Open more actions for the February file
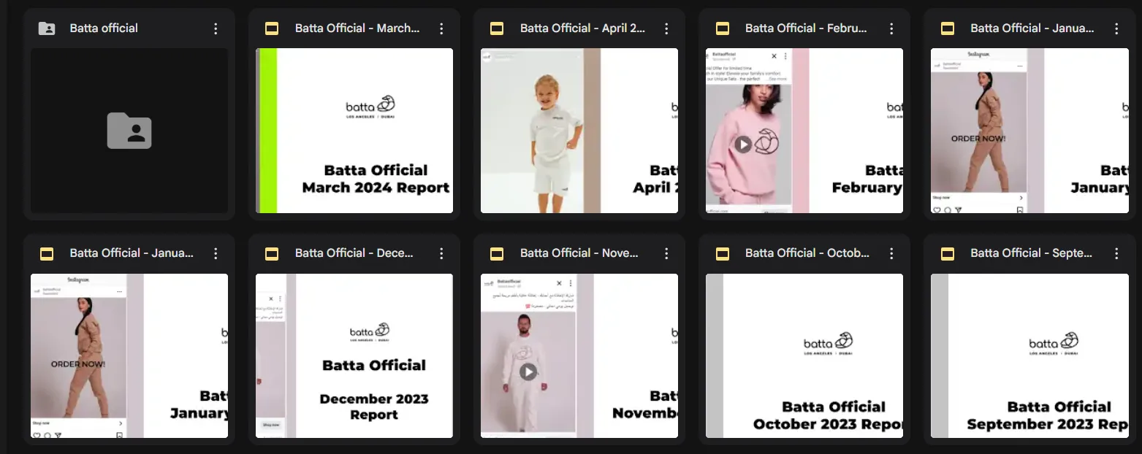This screenshot has width=1142, height=454. point(891,28)
